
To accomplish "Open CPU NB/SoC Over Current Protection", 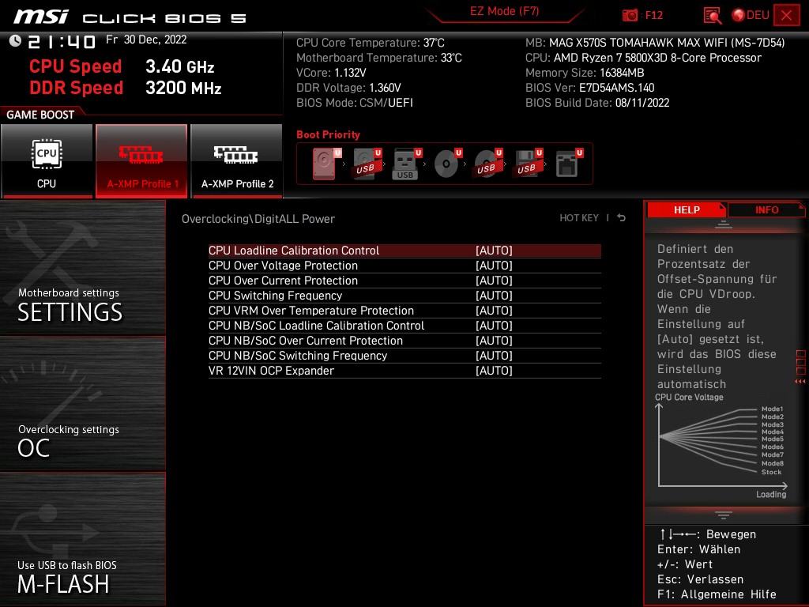I will pyautogui.click(x=404, y=340).
